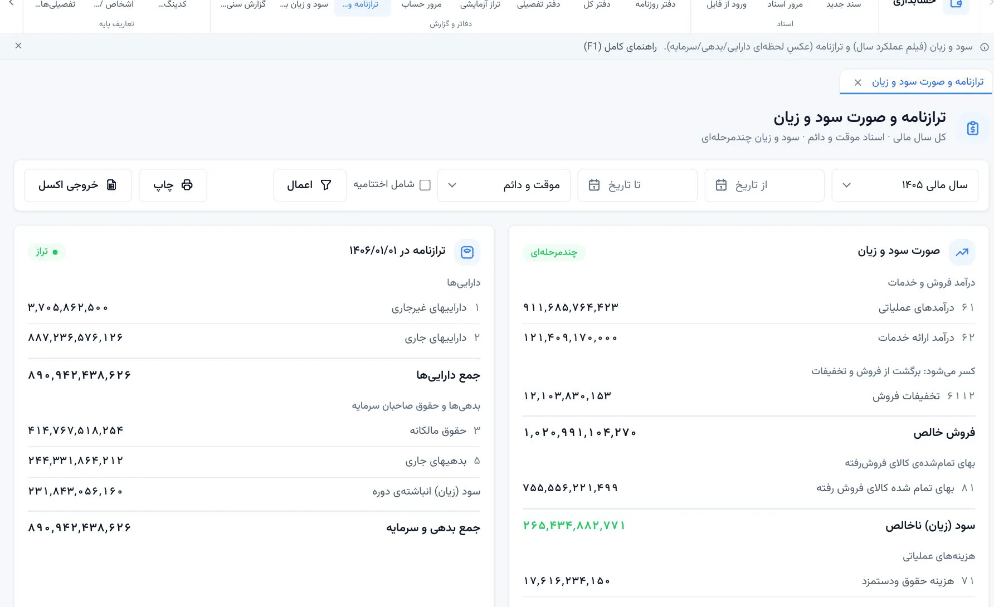Open دفتر روزنامه journal
The width and height of the screenshot is (994, 607).
[655, 5]
